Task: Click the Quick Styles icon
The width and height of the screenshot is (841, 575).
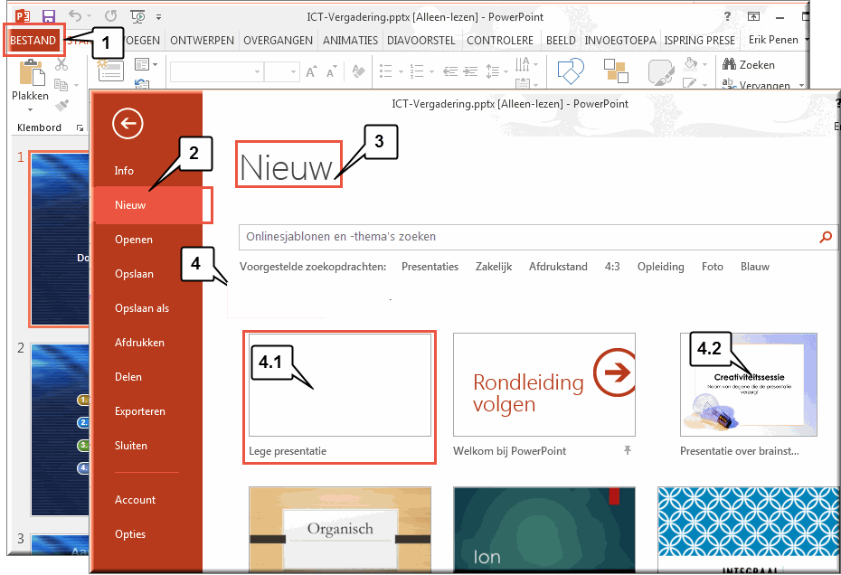Action: coord(661,72)
